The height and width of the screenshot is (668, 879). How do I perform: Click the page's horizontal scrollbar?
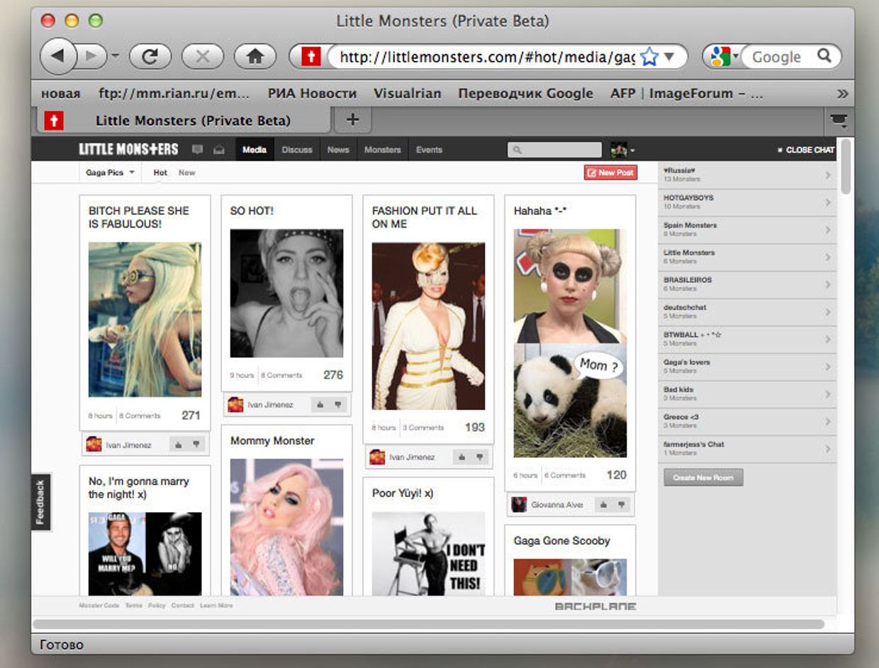pos(428,624)
